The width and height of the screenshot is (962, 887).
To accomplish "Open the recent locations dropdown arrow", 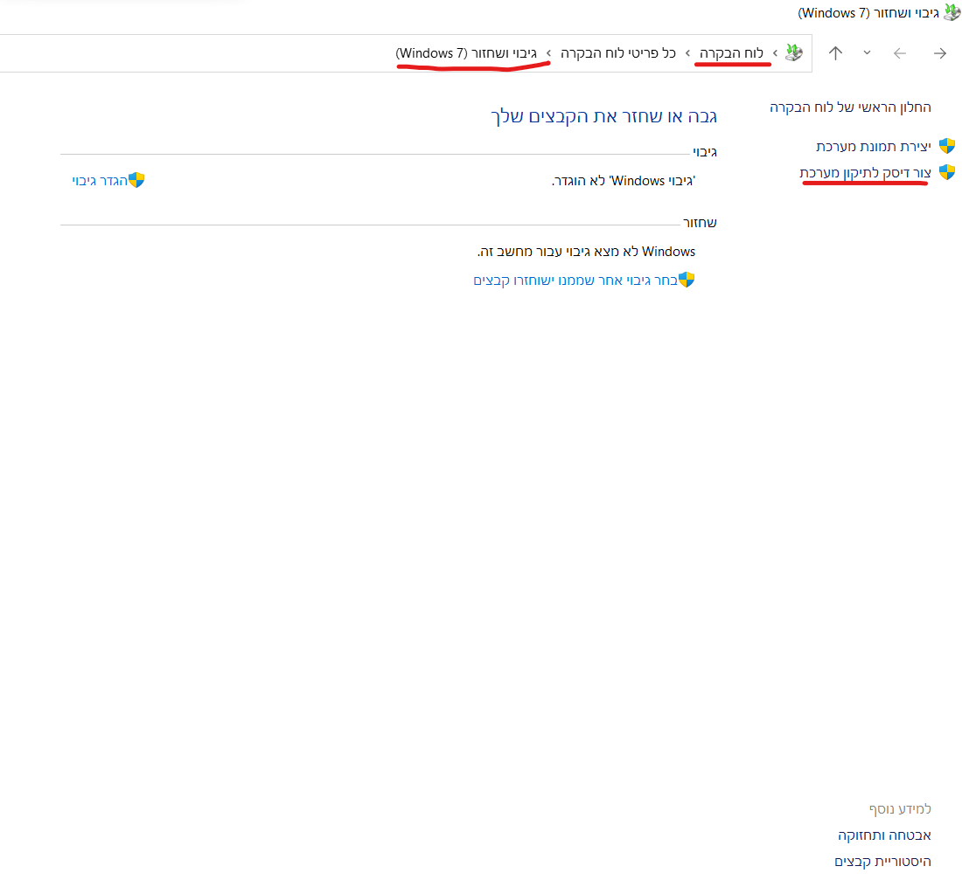I will point(867,52).
